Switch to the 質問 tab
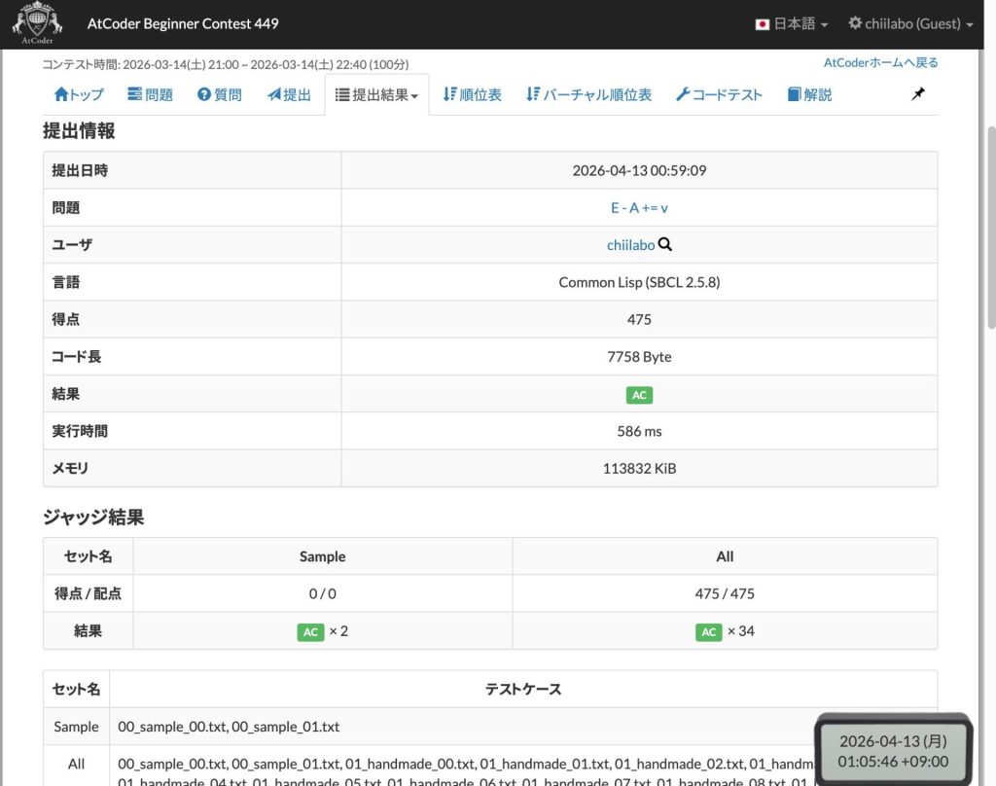The height and width of the screenshot is (786, 996). tap(219, 94)
